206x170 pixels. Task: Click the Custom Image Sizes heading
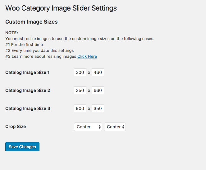31,22
